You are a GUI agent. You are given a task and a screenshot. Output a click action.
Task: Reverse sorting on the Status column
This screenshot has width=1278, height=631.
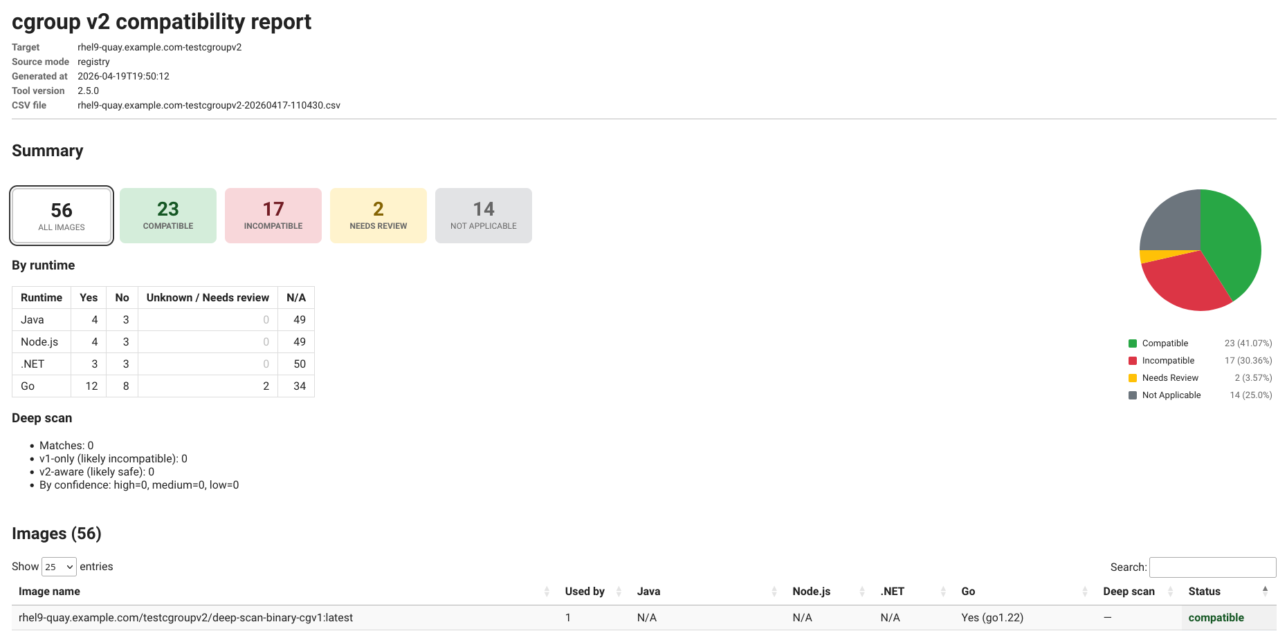coord(1205,592)
